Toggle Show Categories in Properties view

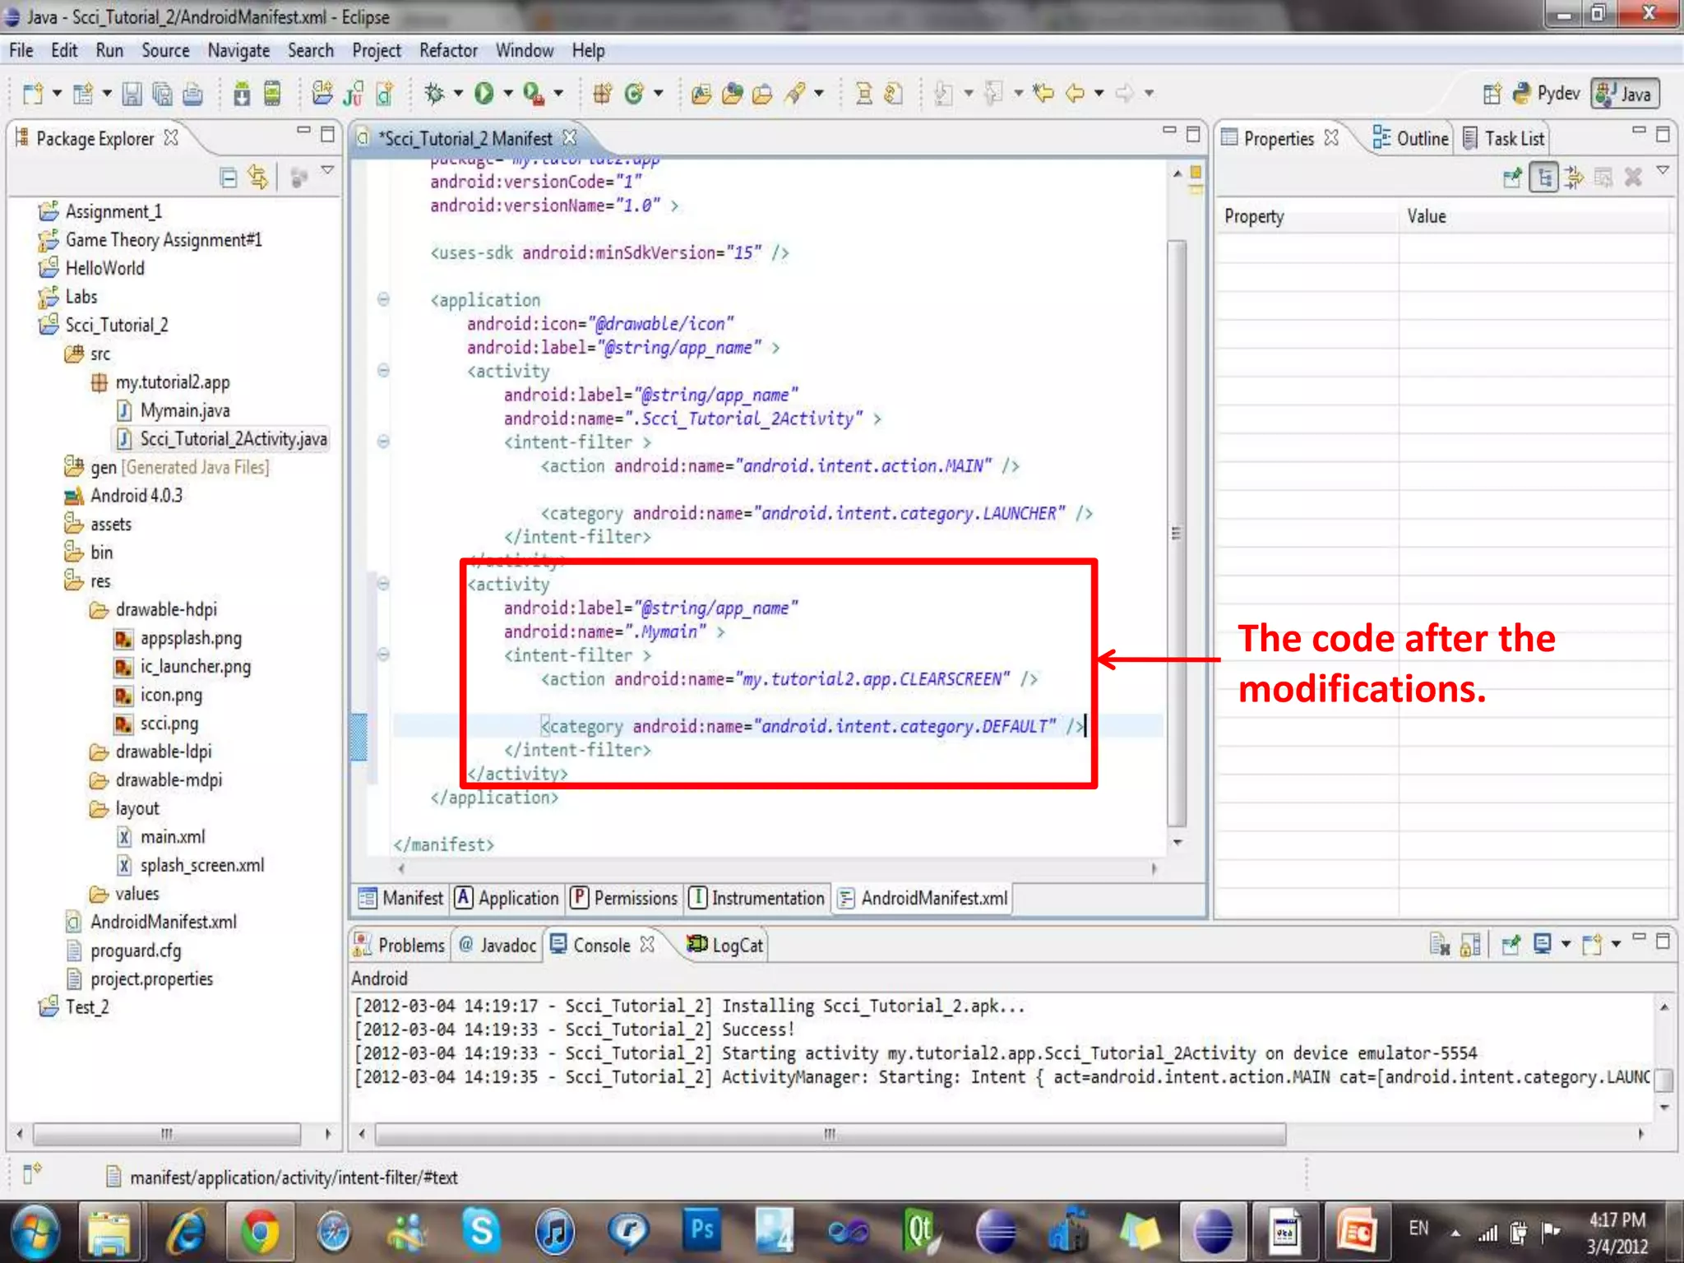tap(1544, 177)
